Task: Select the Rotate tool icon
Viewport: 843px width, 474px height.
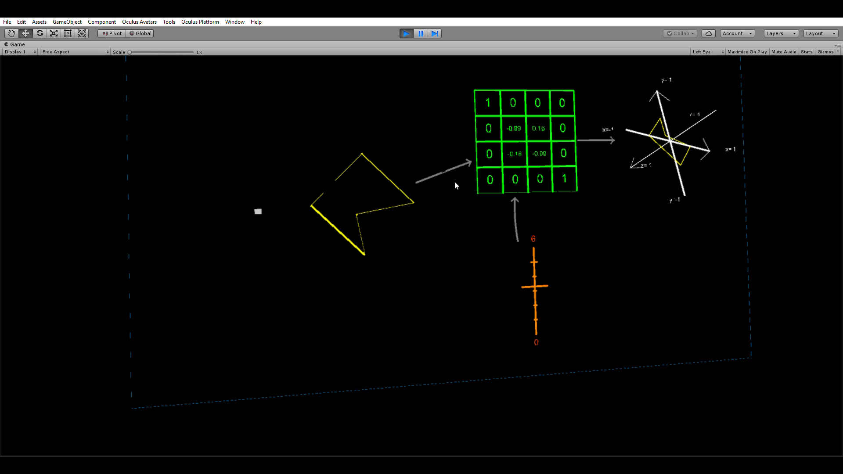Action: click(x=40, y=33)
